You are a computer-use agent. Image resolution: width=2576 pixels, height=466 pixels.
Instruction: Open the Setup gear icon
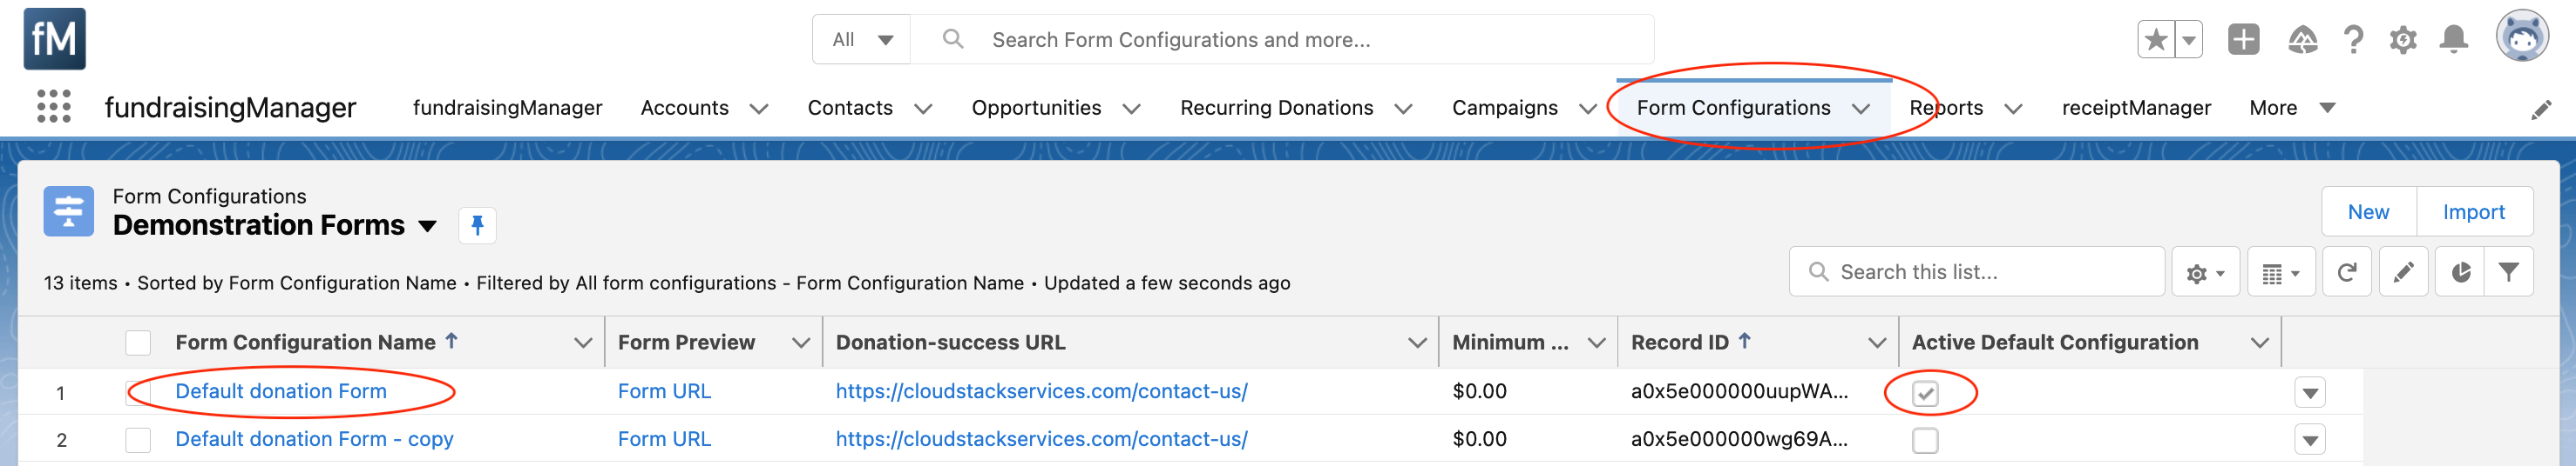tap(2403, 39)
